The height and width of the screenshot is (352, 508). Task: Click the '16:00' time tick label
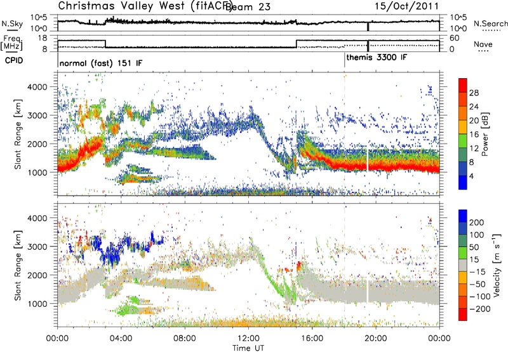(312, 338)
